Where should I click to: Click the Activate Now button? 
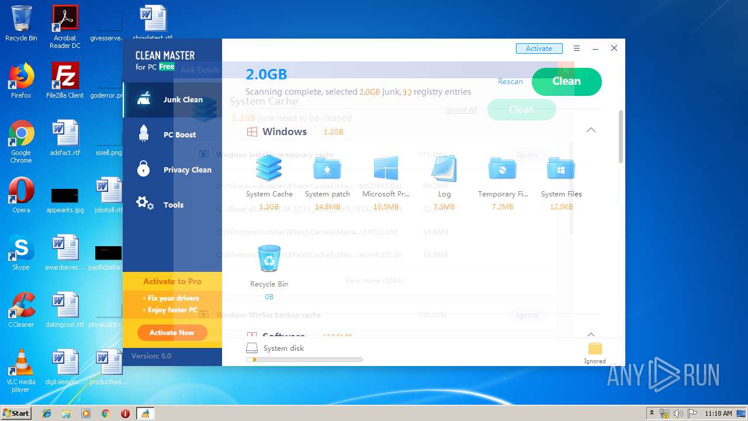pyautogui.click(x=172, y=333)
